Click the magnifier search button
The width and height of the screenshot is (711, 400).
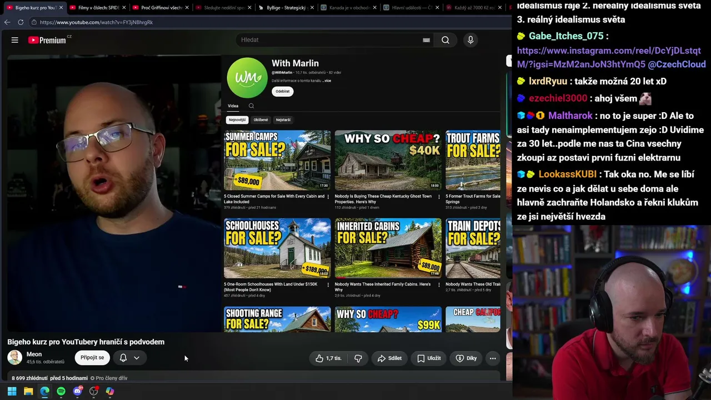pos(445,40)
